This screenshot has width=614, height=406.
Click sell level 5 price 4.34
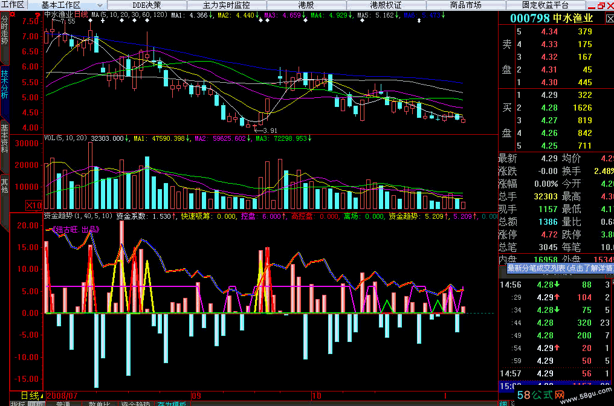pyautogui.click(x=549, y=31)
